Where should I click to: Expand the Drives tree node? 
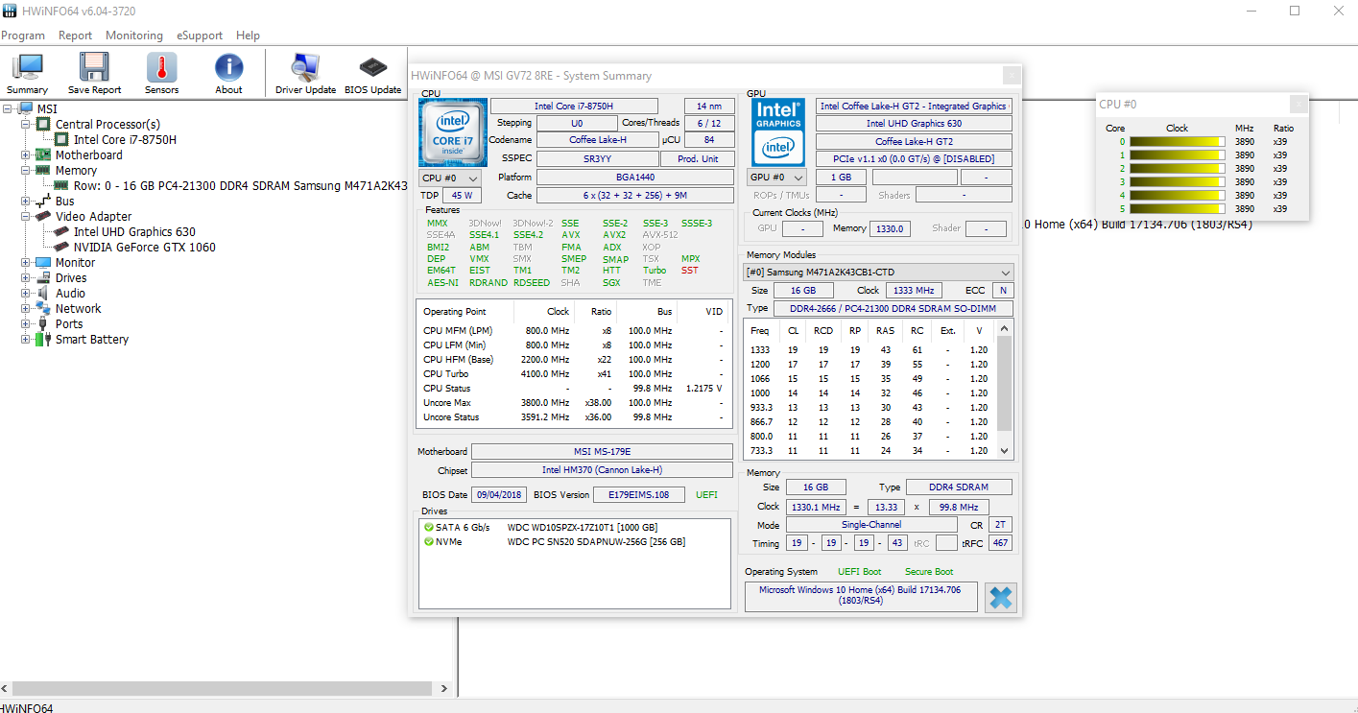pyautogui.click(x=25, y=277)
